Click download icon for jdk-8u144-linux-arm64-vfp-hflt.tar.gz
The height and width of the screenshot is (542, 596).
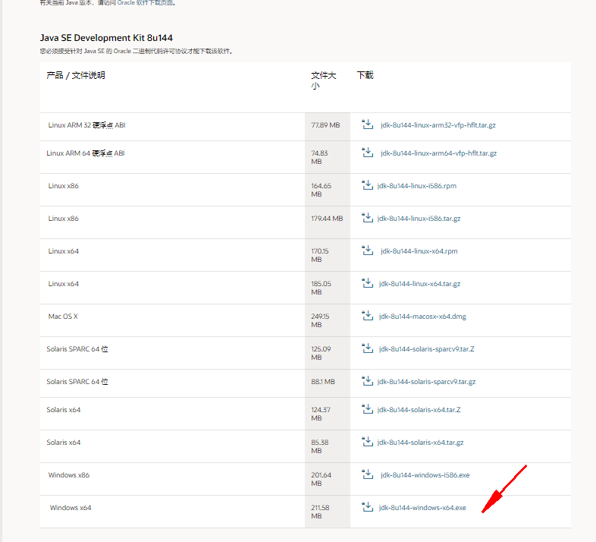[367, 153]
